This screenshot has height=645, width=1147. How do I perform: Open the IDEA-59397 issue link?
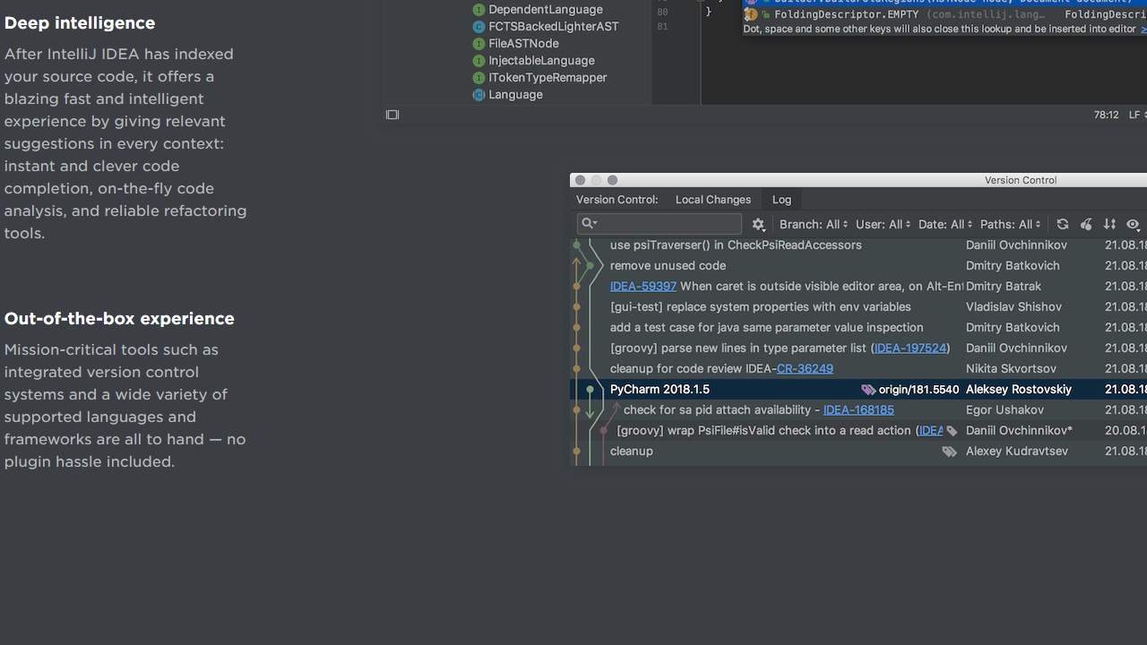click(643, 286)
